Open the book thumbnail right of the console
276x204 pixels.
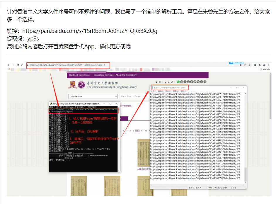pyautogui.click(x=144, y=153)
